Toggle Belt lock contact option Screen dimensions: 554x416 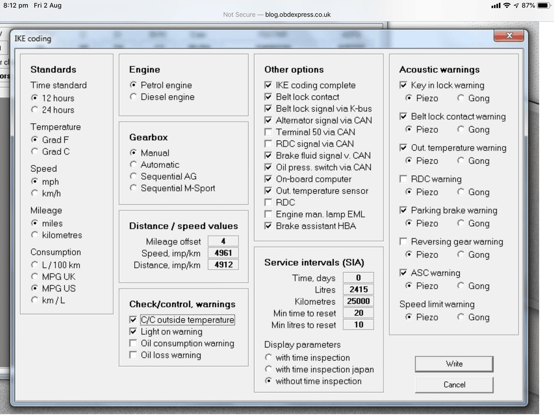pos(268,97)
